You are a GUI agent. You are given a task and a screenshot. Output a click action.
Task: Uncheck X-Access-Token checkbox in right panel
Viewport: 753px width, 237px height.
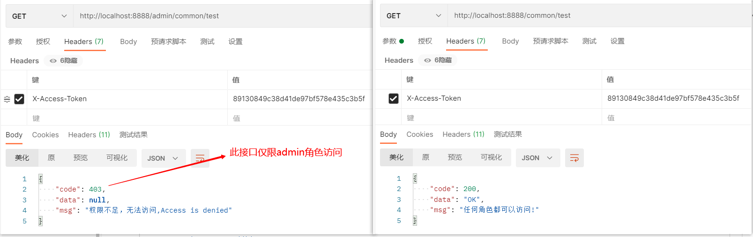click(x=394, y=98)
